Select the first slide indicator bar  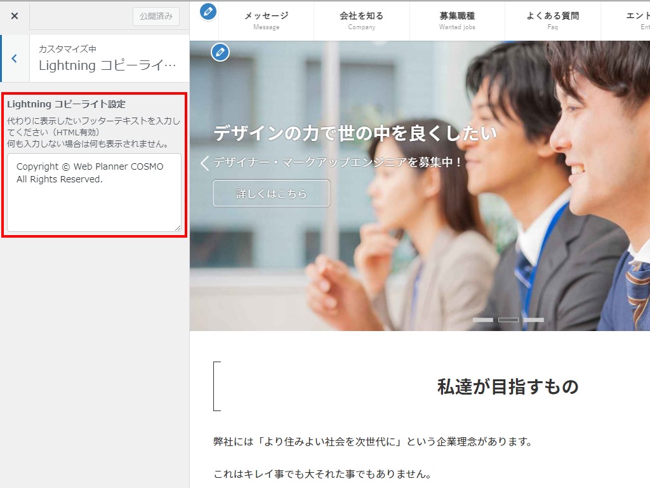482,320
